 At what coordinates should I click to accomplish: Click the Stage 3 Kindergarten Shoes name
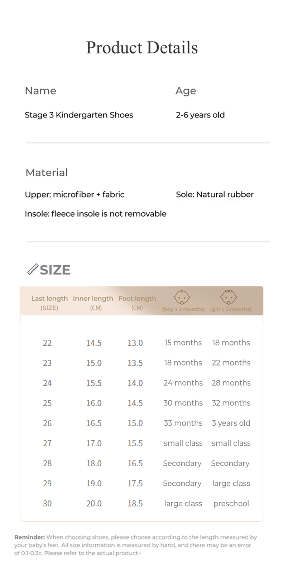tap(79, 115)
